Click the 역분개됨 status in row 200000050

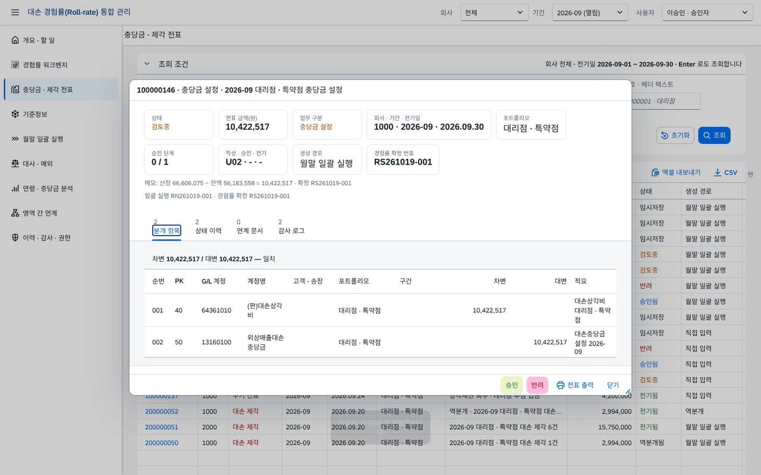click(x=652, y=443)
